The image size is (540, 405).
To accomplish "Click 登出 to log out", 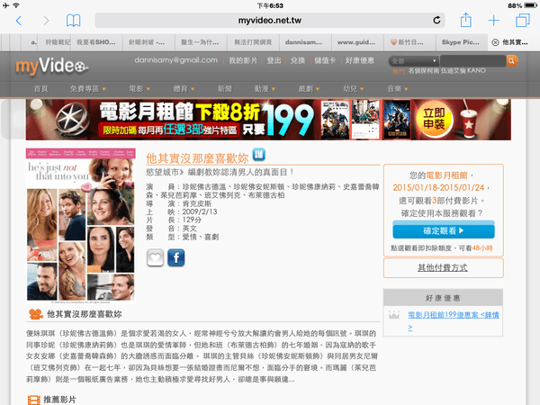I will pos(274,60).
